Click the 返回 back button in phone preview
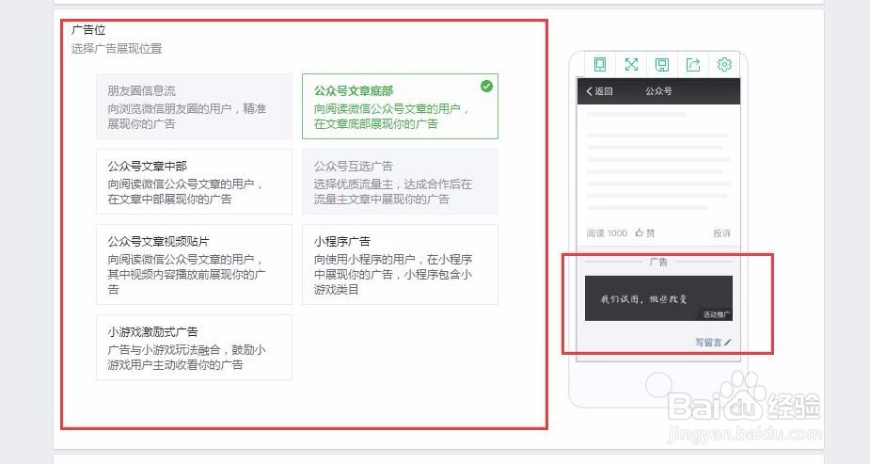 (599, 91)
